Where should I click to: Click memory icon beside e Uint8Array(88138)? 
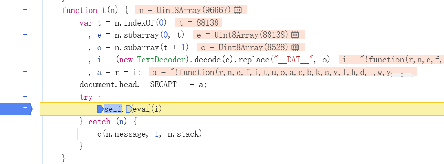point(295,35)
